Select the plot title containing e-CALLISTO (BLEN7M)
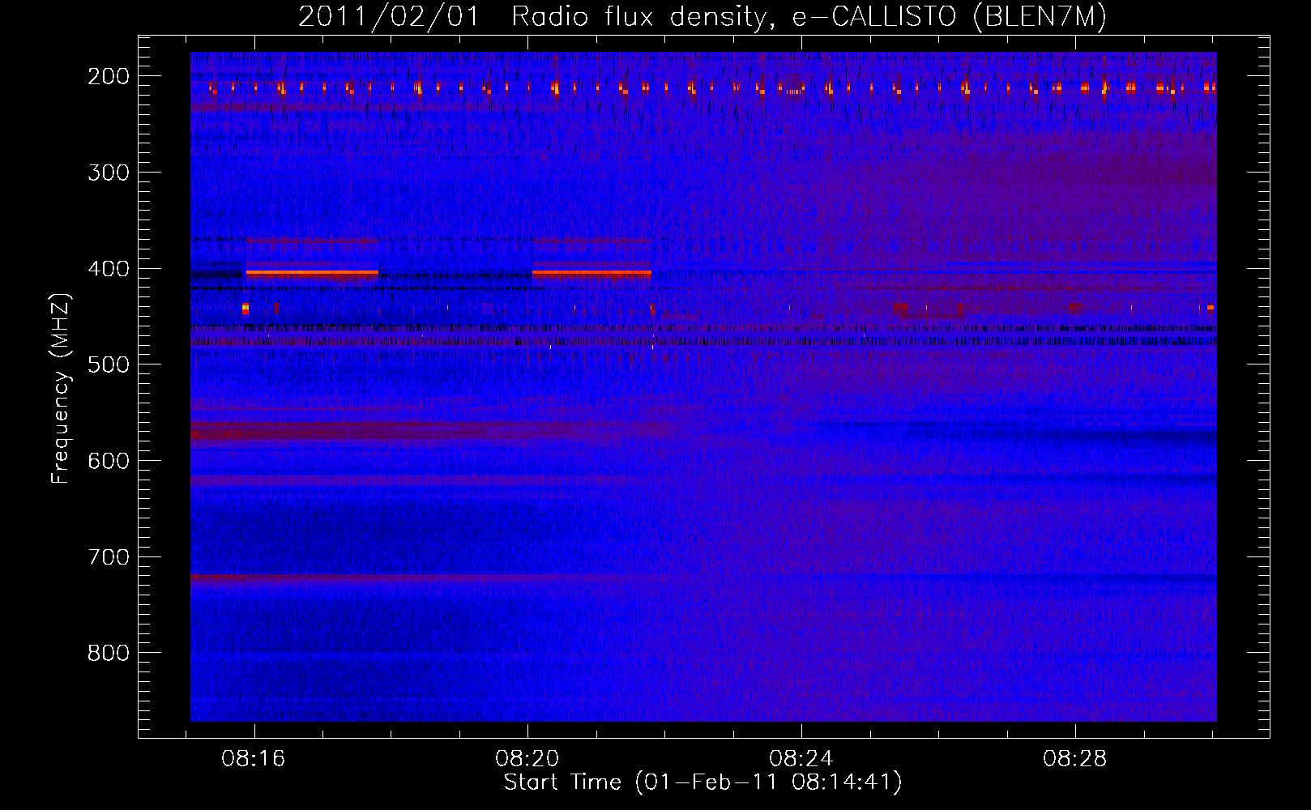This screenshot has width=1311, height=810. (702, 17)
